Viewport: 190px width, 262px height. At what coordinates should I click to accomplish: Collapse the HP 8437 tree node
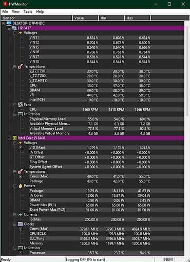9,28
